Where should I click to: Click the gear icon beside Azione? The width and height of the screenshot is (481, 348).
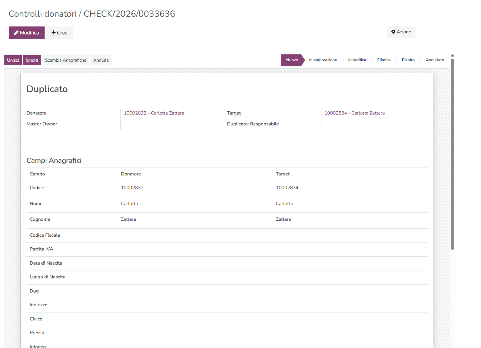click(x=393, y=32)
